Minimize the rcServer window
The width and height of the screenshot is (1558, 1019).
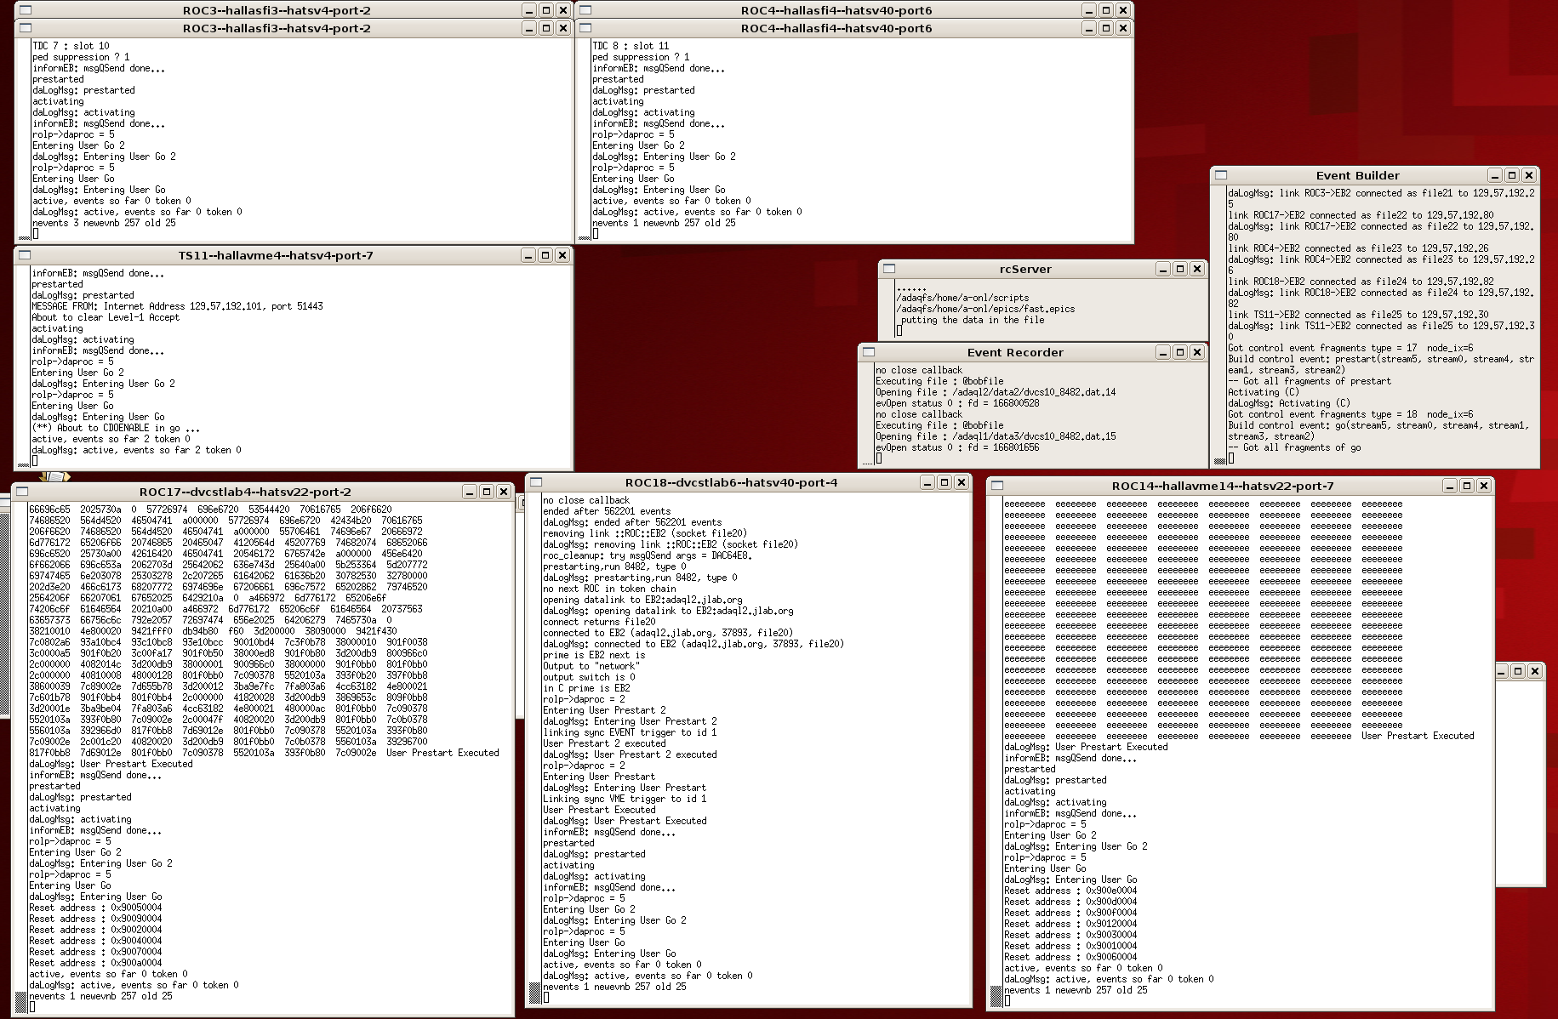[x=1163, y=269]
